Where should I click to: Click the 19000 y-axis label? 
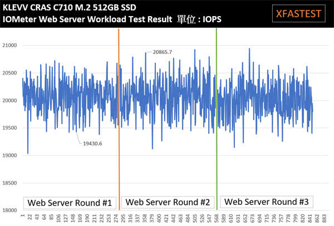[x=9, y=155]
